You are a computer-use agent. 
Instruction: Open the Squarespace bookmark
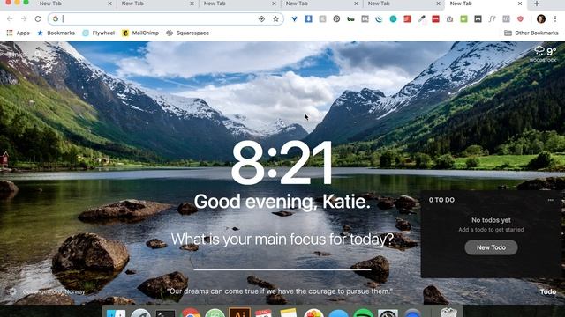(187, 33)
